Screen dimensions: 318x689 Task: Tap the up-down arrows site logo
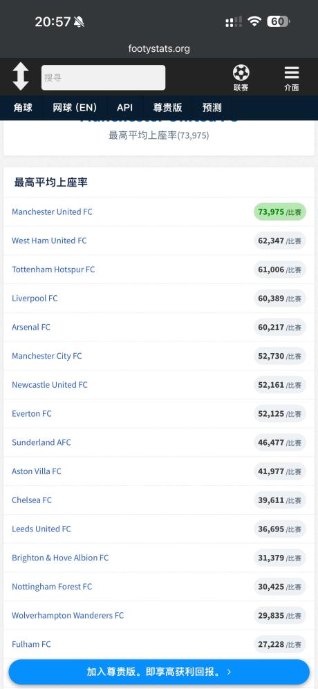20,77
